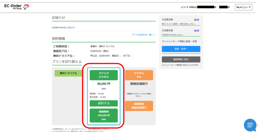The image size is (259, 132).
Task: Click the プランを切り替える heading
Action: coord(67,62)
